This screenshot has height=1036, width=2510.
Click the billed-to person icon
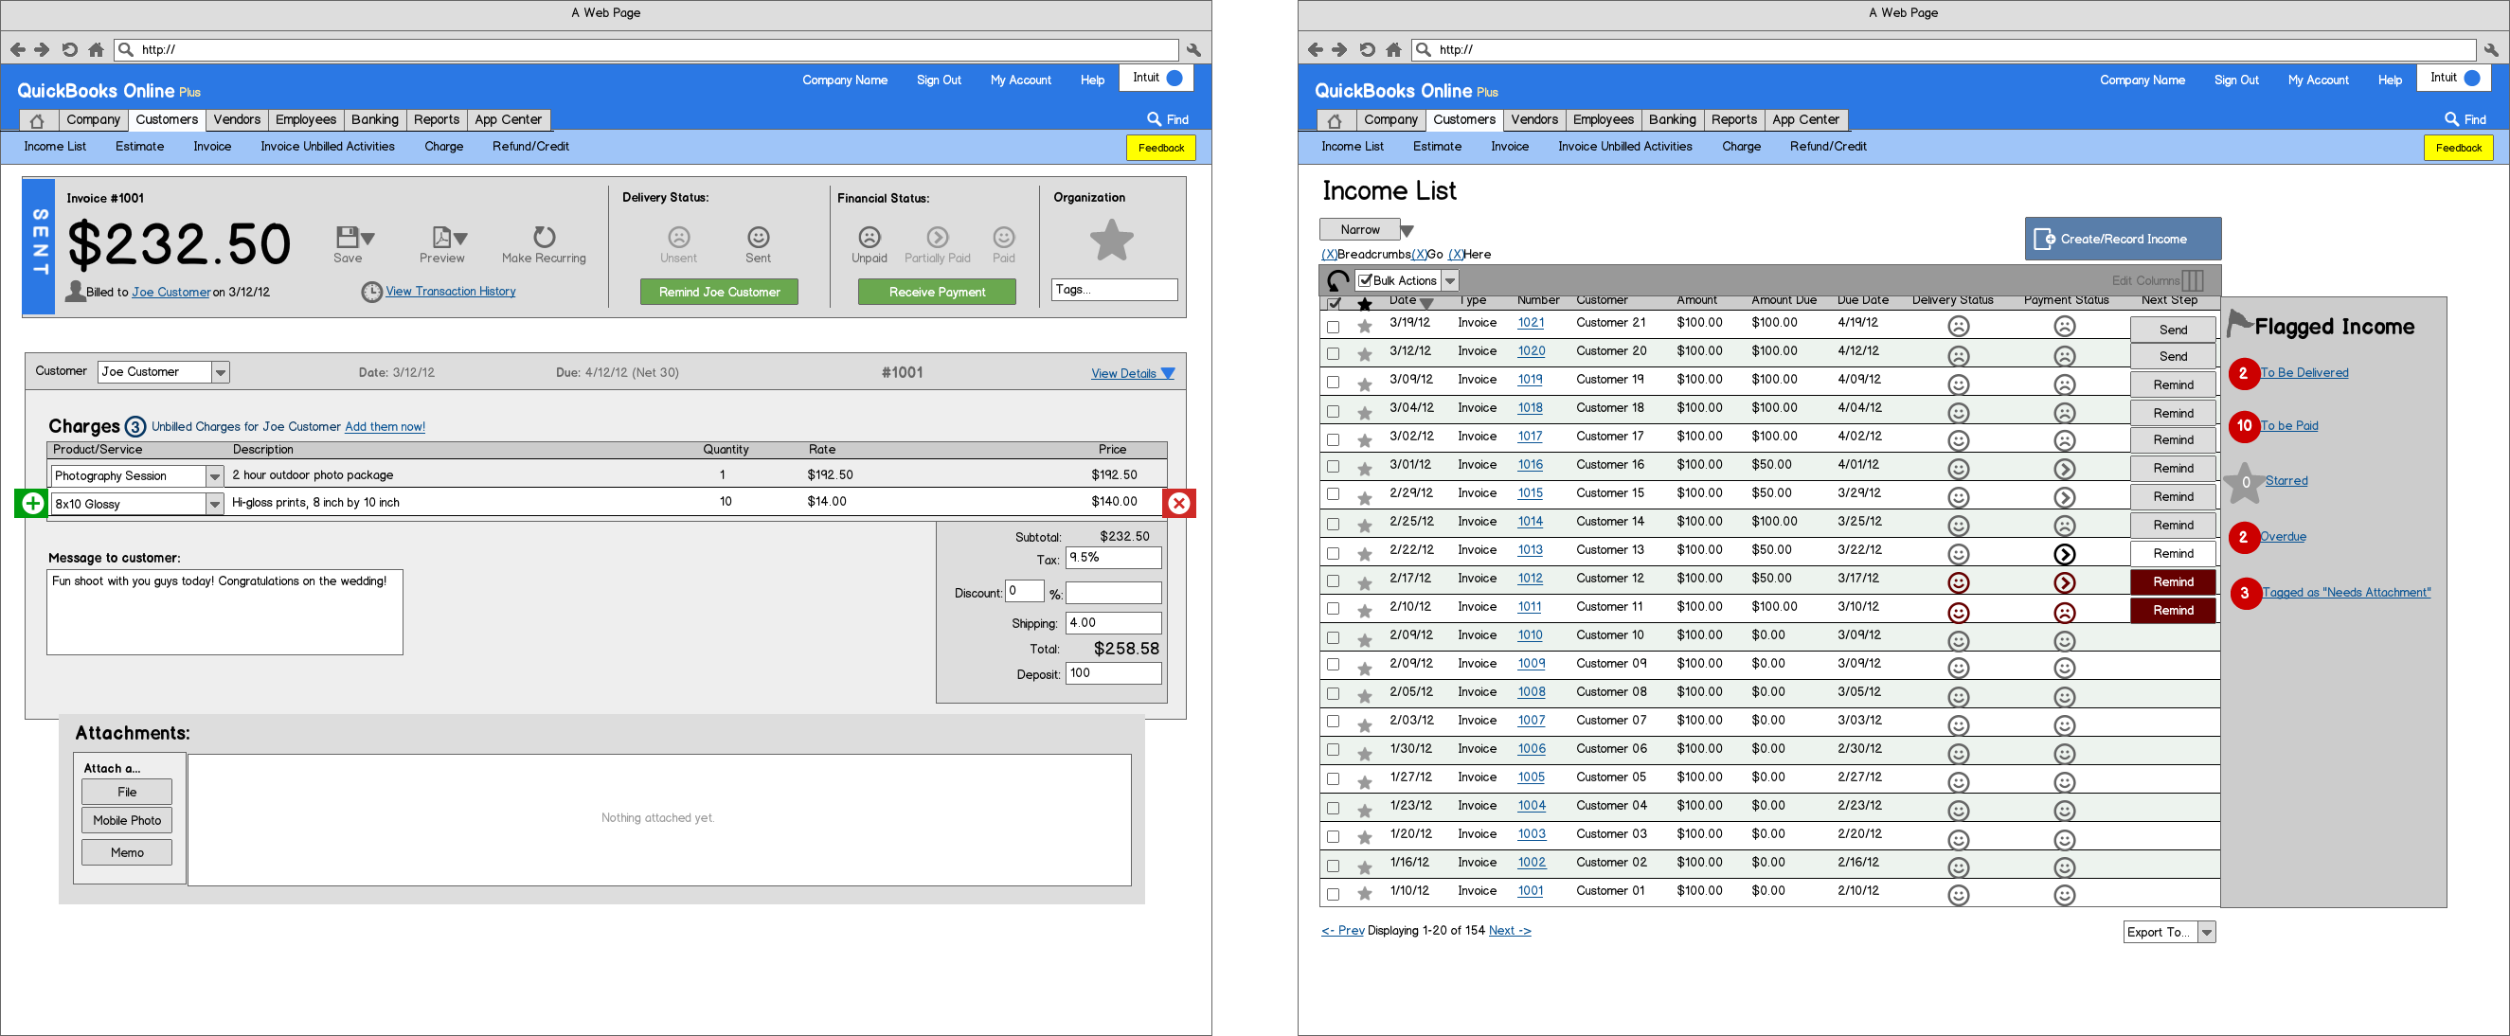tap(75, 291)
